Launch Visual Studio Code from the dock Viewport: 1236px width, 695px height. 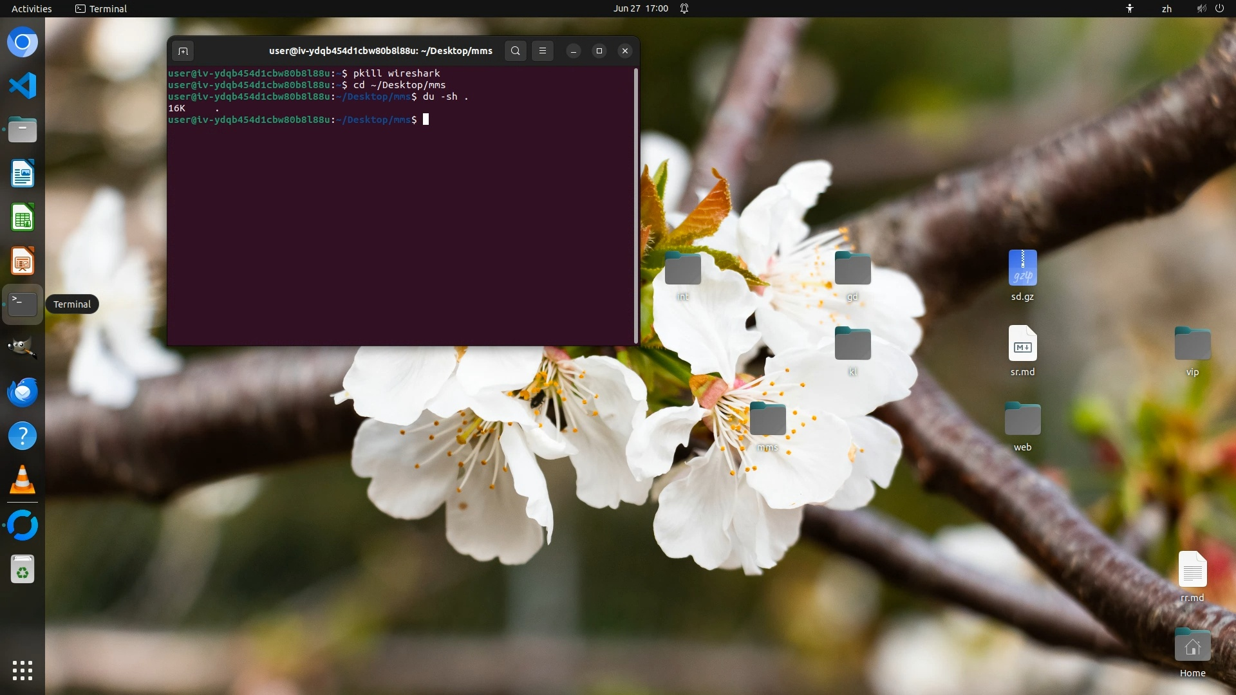pyautogui.click(x=23, y=86)
